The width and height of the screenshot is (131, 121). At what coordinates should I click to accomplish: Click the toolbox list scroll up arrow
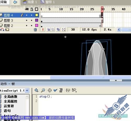coord(27,97)
